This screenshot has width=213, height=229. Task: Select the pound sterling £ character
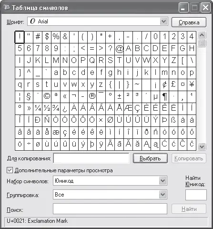click(x=173, y=85)
